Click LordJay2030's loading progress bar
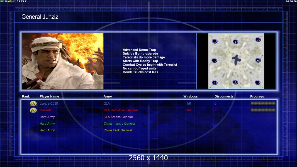The width and height of the screenshot is (297, 167). click(x=263, y=103)
